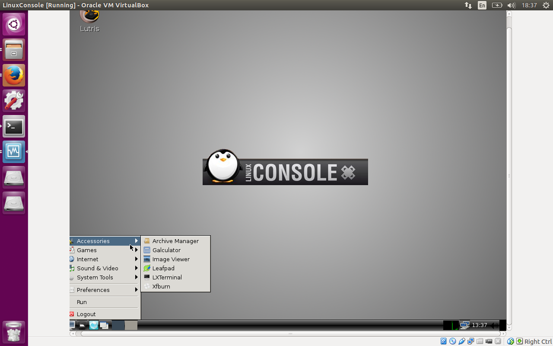
Task: Open the volume indicator in top bar
Action: [x=511, y=5]
